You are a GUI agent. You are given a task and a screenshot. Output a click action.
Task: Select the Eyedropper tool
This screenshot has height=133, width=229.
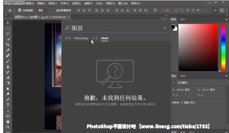pyautogui.click(x=8, y=50)
